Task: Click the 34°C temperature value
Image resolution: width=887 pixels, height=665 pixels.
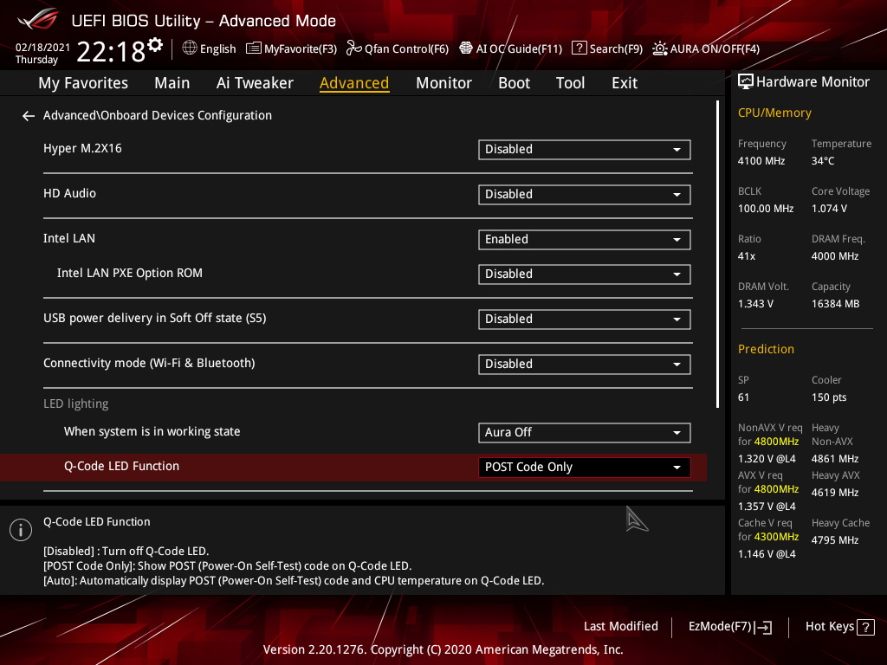Action: tap(823, 161)
